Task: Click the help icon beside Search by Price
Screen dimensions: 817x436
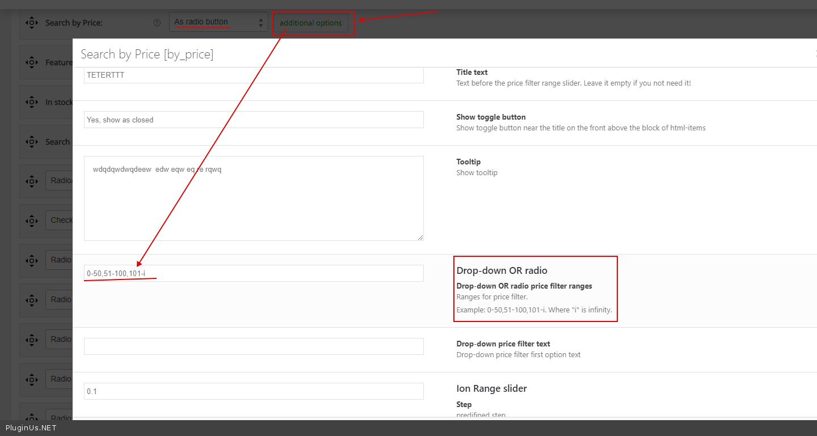Action: (157, 23)
